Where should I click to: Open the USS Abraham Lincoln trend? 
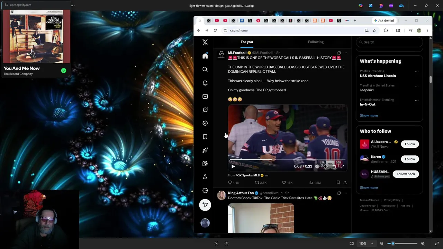coord(378,76)
